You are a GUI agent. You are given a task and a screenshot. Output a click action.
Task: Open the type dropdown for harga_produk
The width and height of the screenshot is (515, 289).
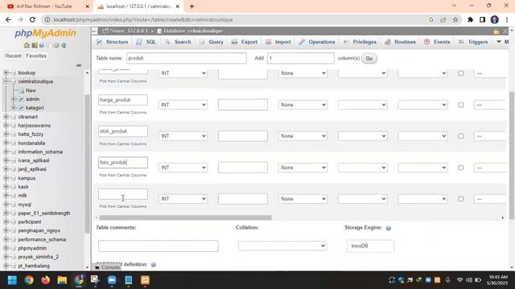[183, 105]
